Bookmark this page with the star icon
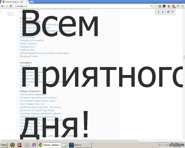 154,6
